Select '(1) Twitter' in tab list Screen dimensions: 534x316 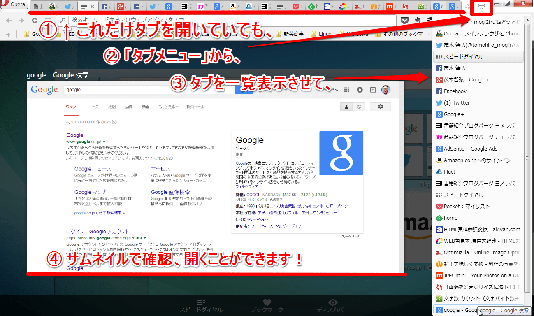tap(478, 103)
